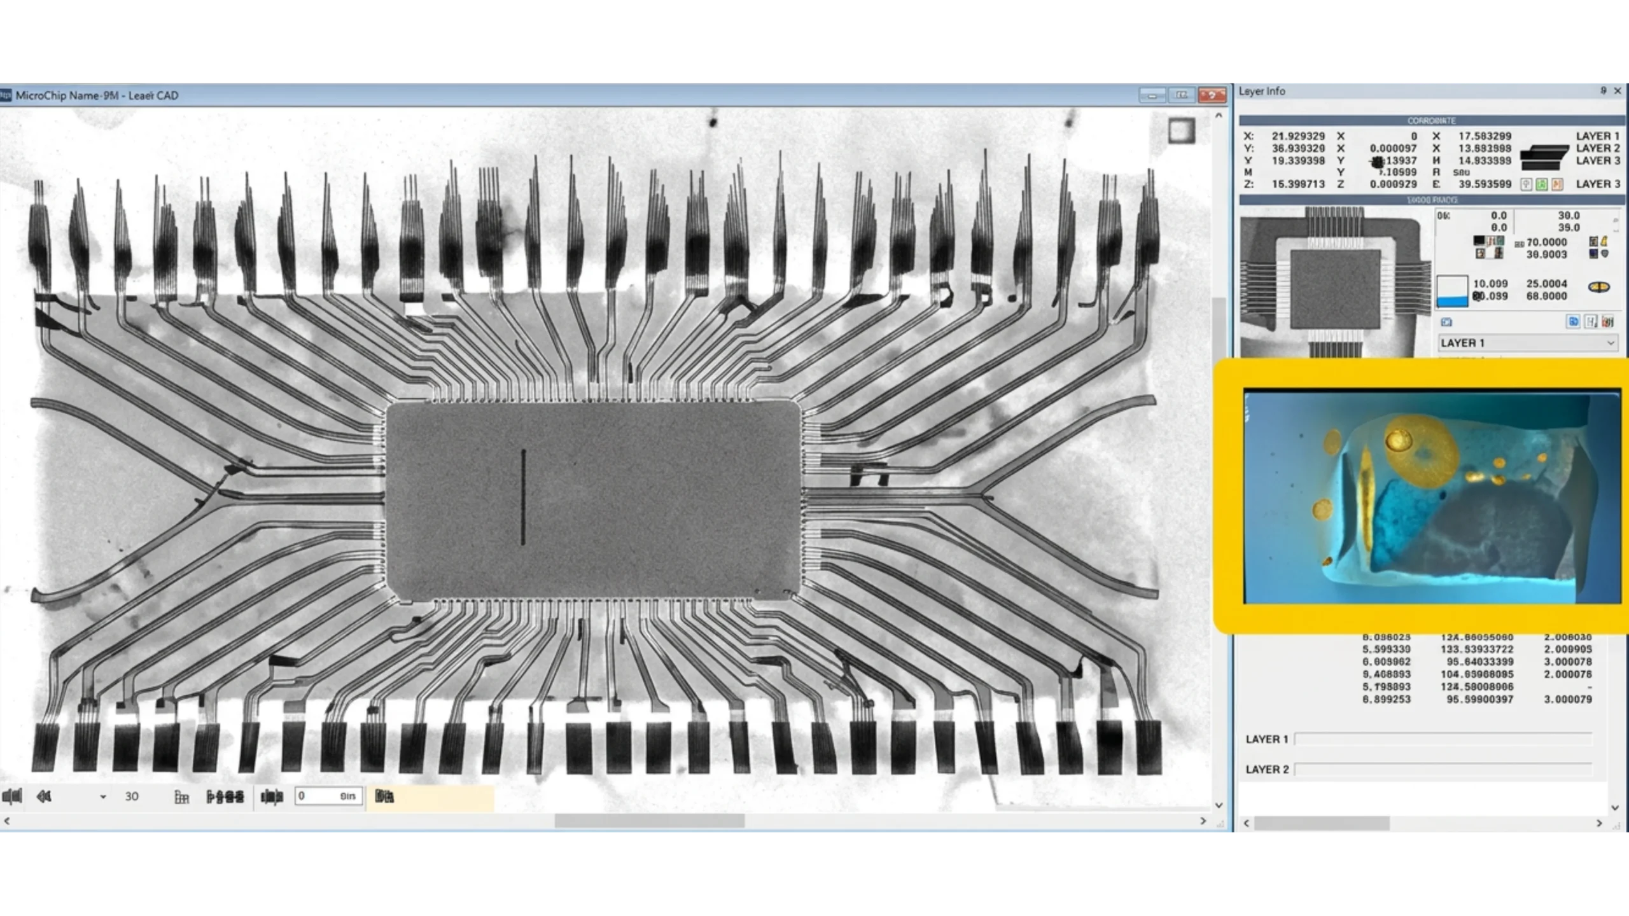The image size is (1629, 916).
Task: Open the small dropdown arrow beside 30
Action: click(103, 796)
